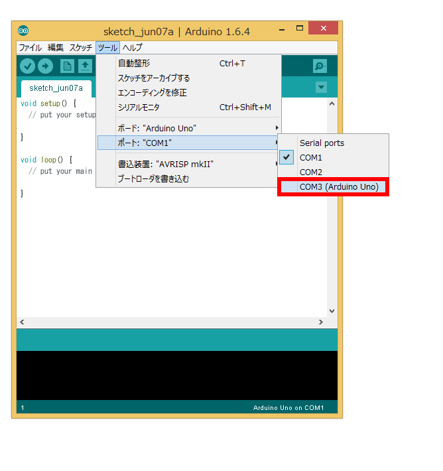Maximize the Arduino window

coord(300,29)
